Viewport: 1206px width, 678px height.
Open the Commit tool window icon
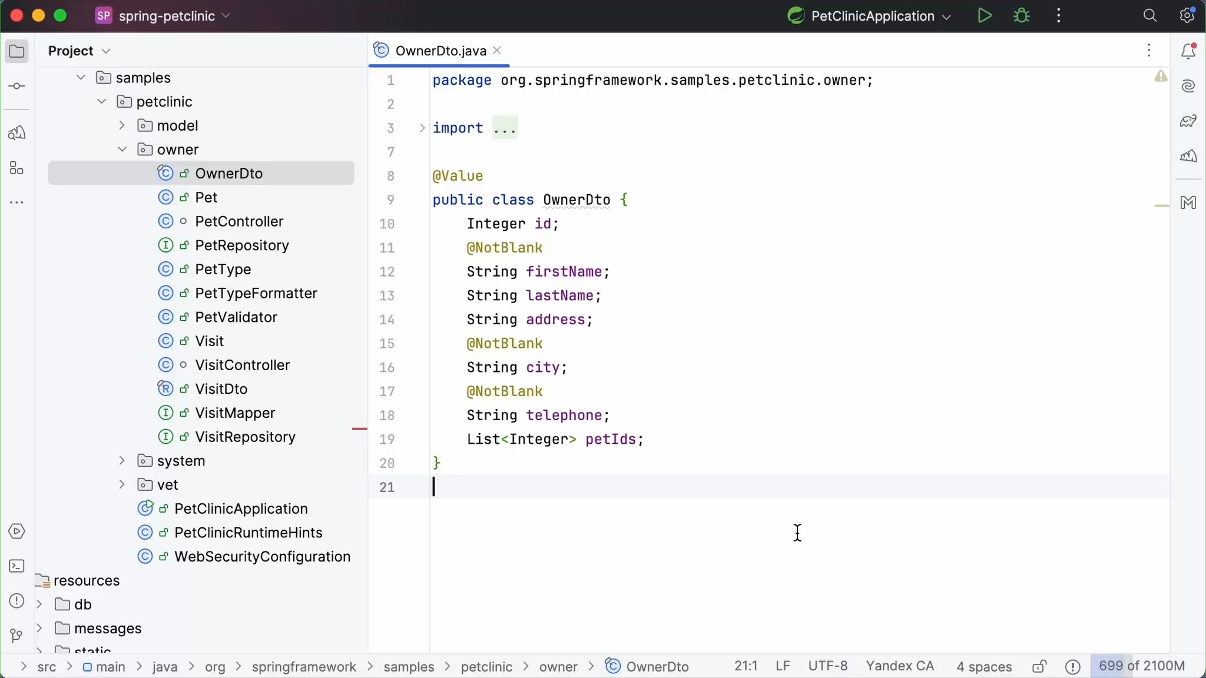16,87
